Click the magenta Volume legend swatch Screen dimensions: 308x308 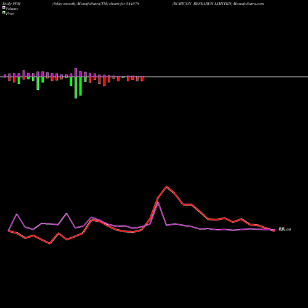tap(4, 7)
